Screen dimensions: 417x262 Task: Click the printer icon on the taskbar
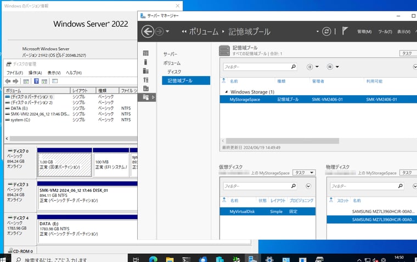[319, 259]
